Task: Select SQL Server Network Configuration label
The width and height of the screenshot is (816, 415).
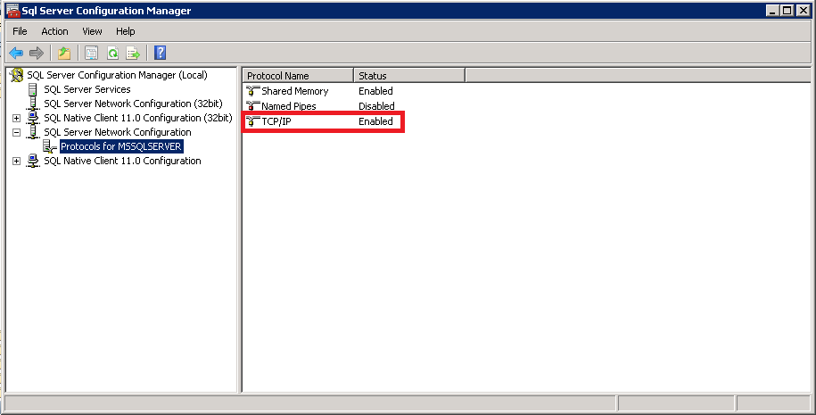Action: tap(117, 132)
